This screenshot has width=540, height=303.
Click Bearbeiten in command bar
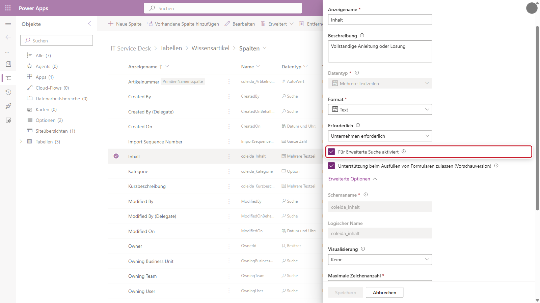click(x=240, y=24)
